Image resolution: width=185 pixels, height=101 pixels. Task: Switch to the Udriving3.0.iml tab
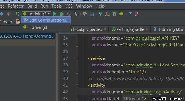[172, 29]
